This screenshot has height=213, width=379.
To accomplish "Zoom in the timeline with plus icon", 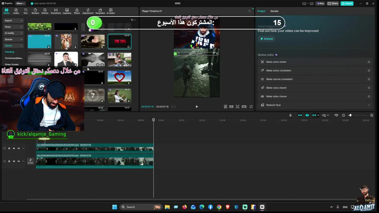I will tap(372, 115).
